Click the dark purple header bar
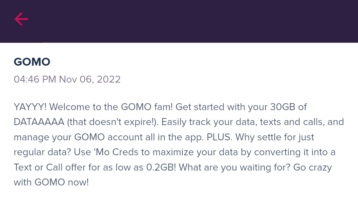The height and width of the screenshot is (212, 358). coord(179,21)
